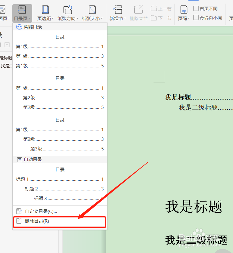The image size is (233, 253).
Task: Click the 新增节 add section icon
Action: pyautogui.click(x=117, y=10)
